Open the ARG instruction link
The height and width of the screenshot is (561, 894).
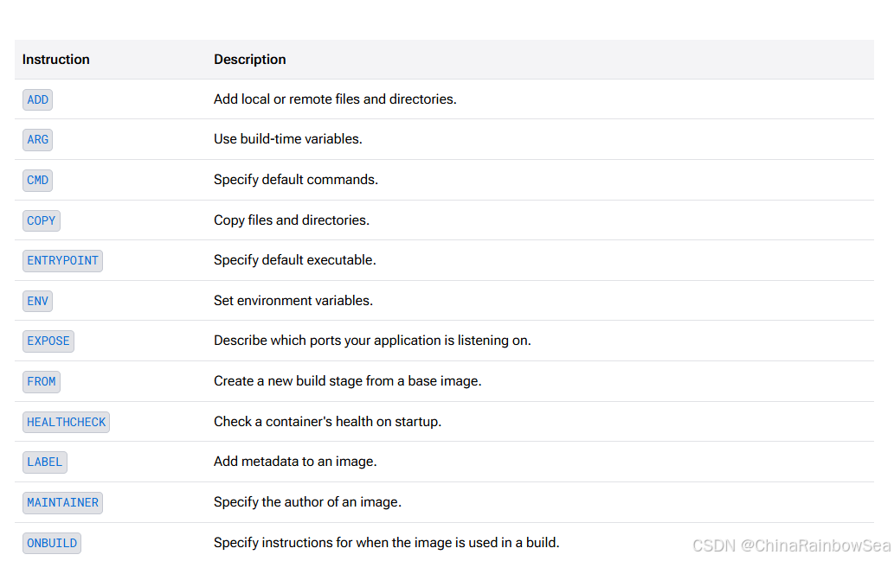[x=37, y=139]
